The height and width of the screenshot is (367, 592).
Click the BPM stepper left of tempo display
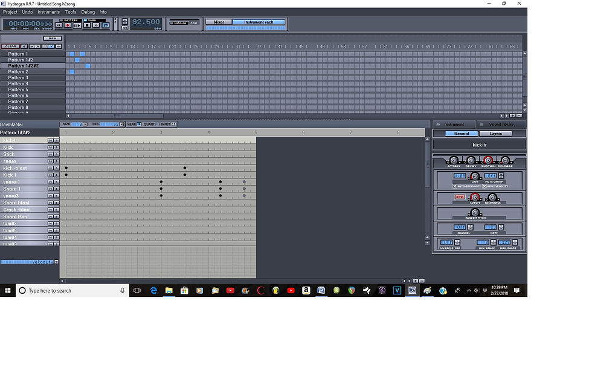tap(124, 22)
